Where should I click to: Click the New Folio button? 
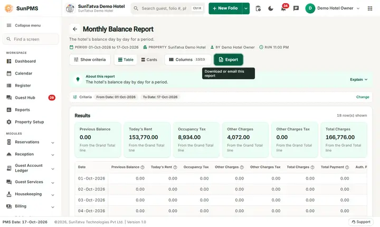point(225,8)
